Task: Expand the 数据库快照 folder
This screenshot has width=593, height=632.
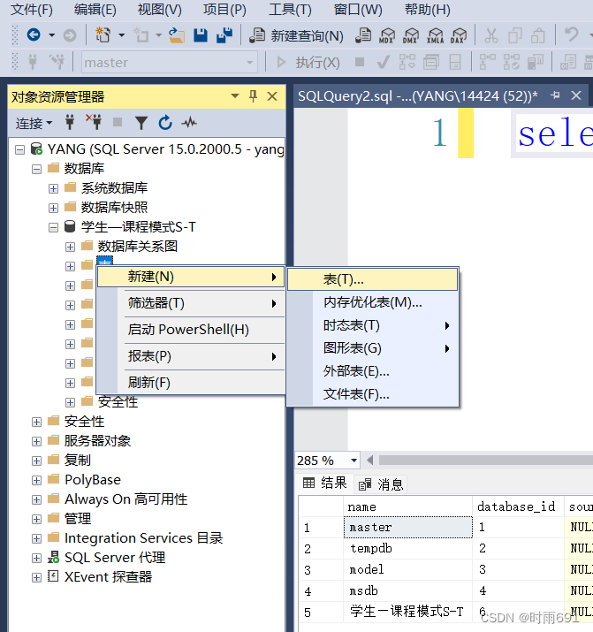Action: [x=54, y=208]
